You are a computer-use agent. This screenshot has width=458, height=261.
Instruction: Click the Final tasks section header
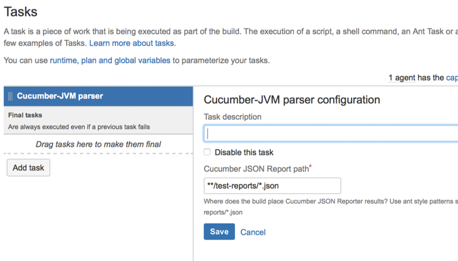pos(25,115)
